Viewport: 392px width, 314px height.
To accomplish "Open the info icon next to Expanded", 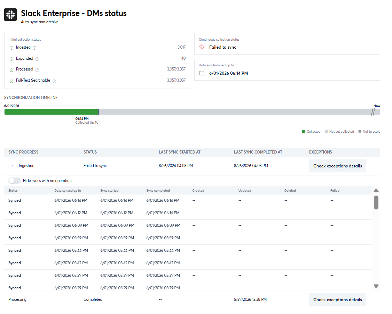I will point(37,59).
